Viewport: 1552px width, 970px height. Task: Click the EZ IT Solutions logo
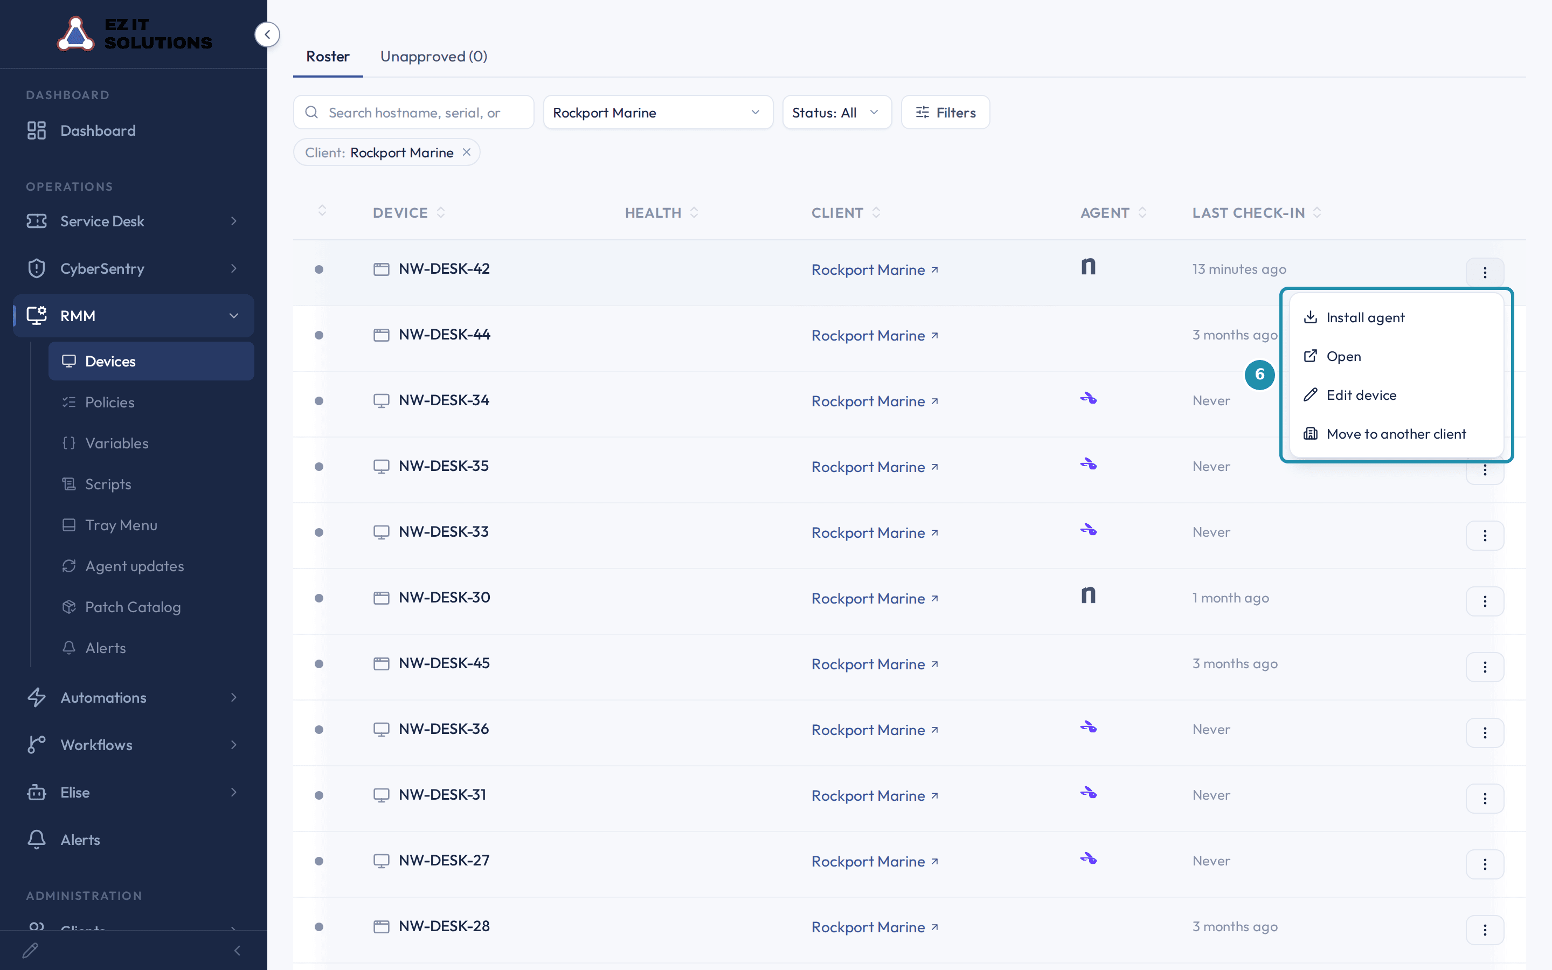click(x=135, y=33)
